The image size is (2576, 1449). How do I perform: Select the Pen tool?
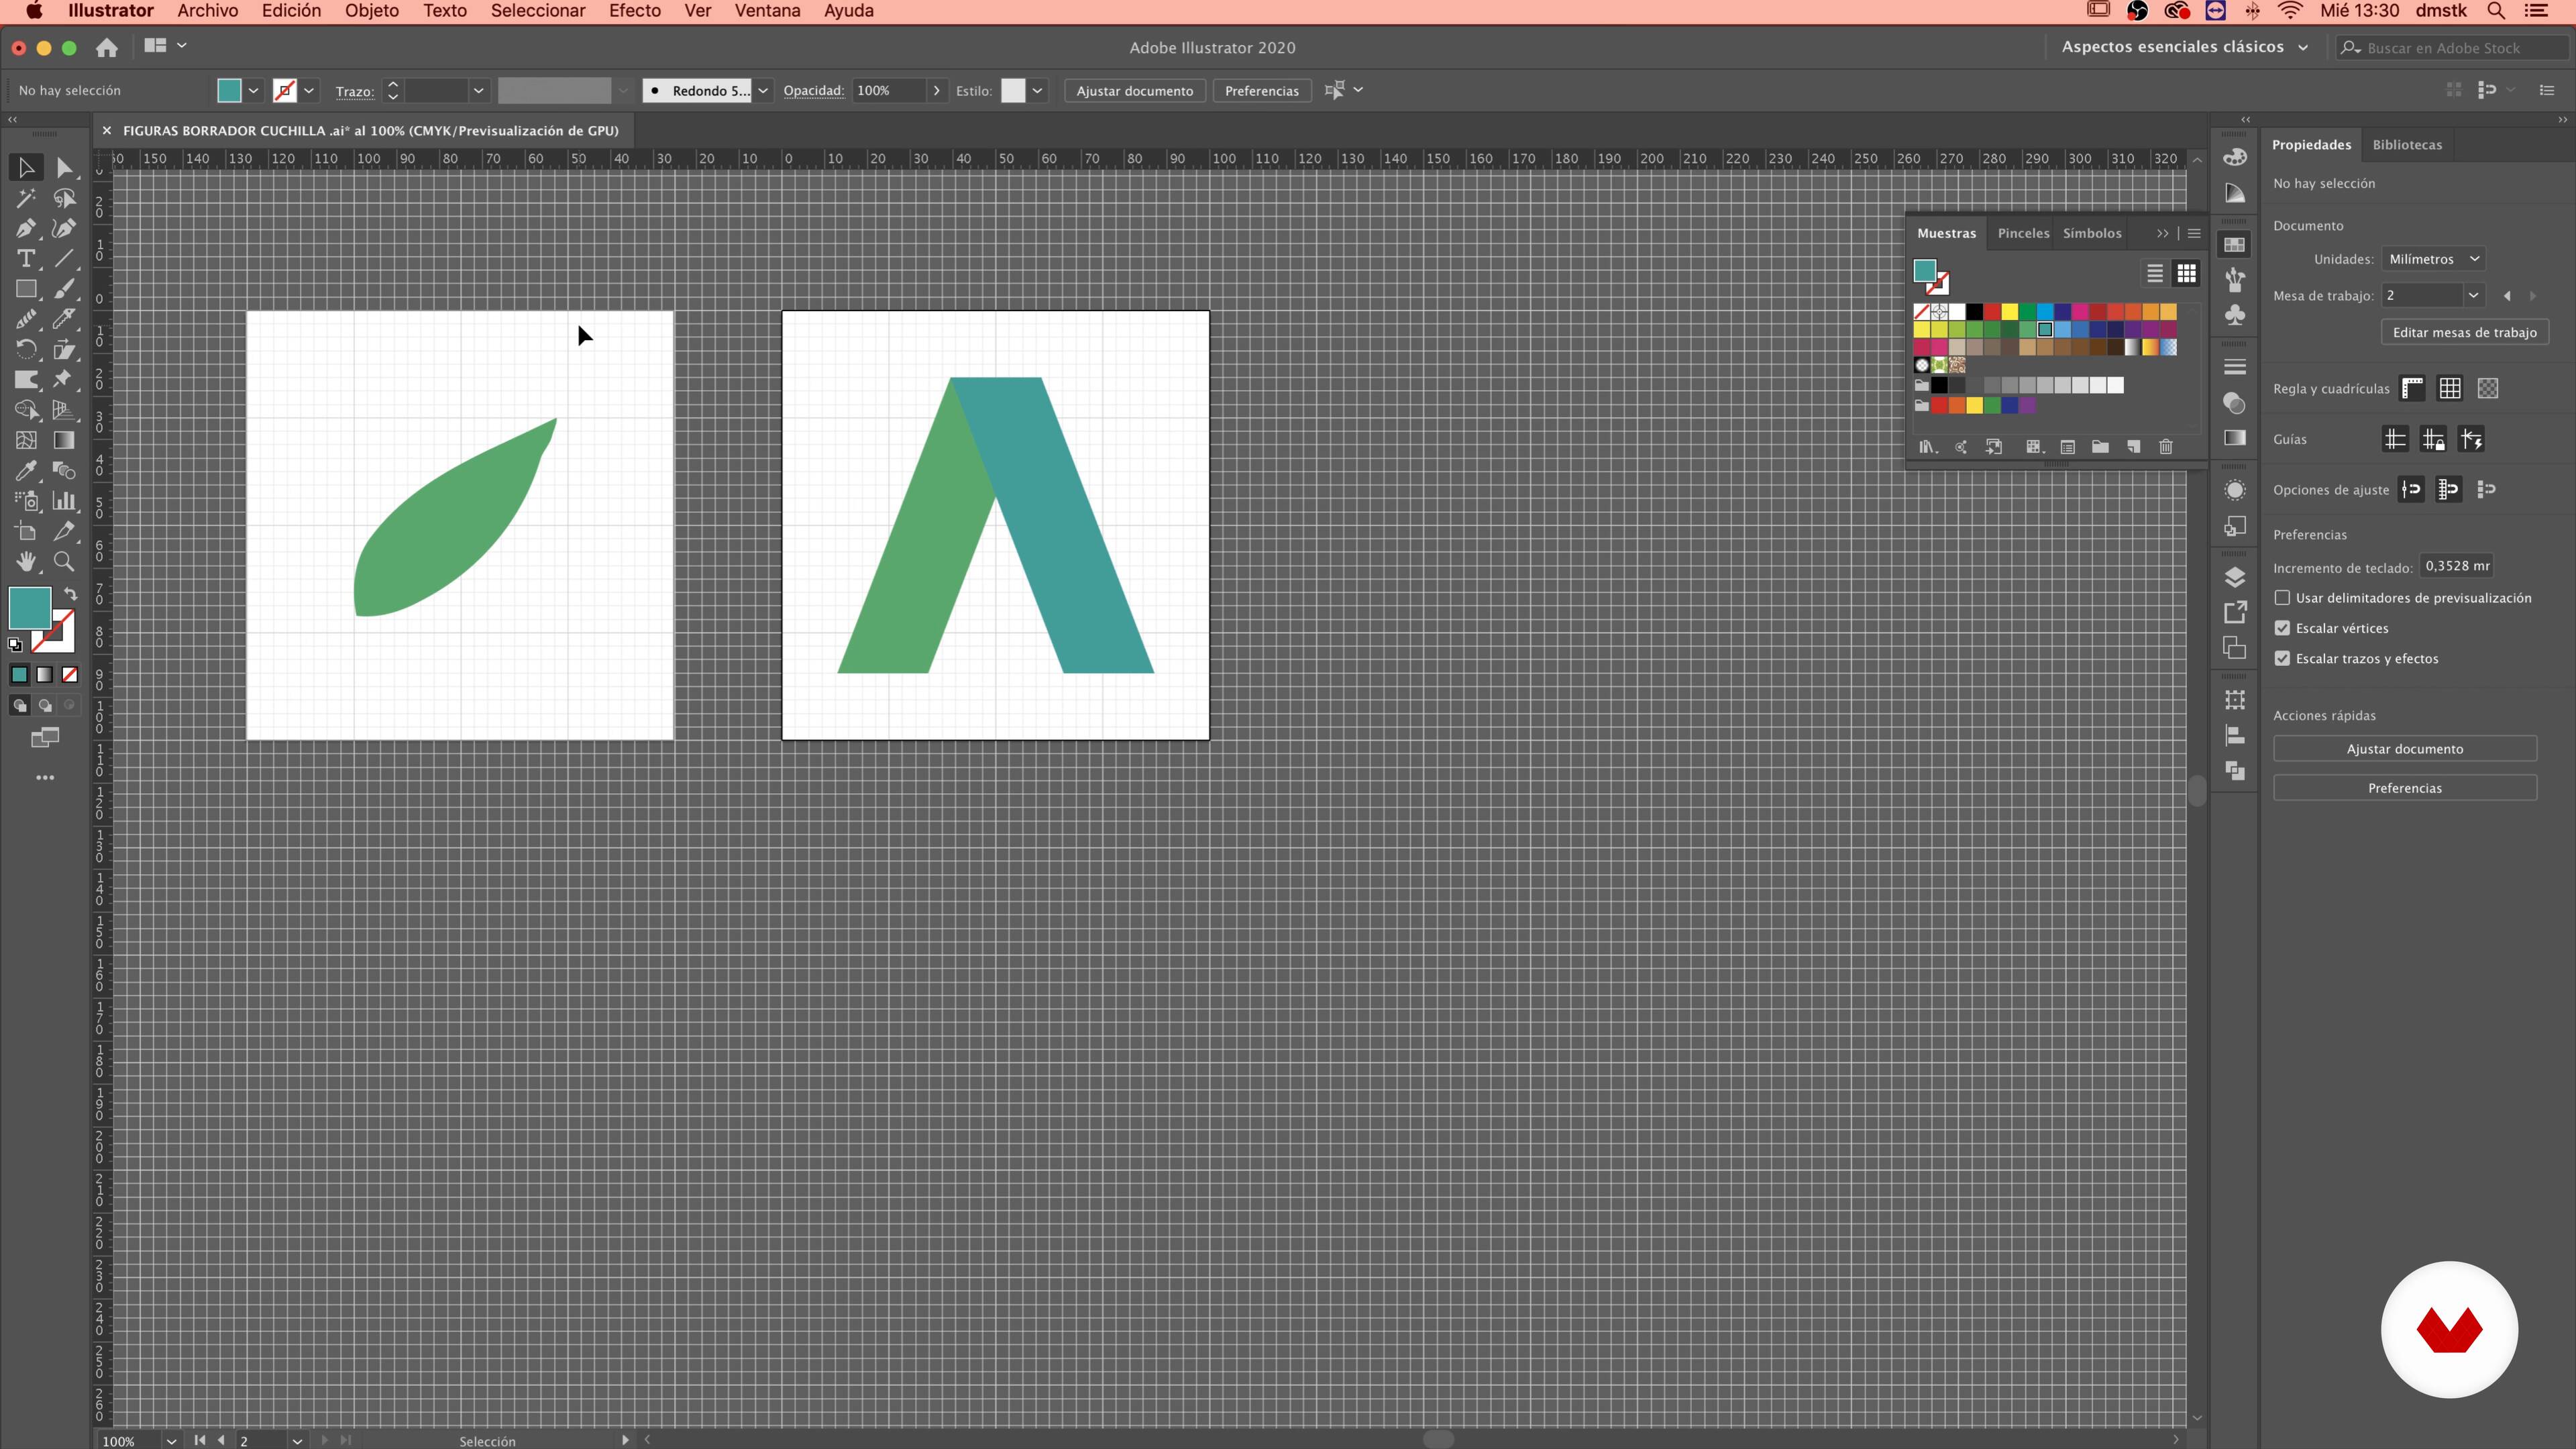26,228
